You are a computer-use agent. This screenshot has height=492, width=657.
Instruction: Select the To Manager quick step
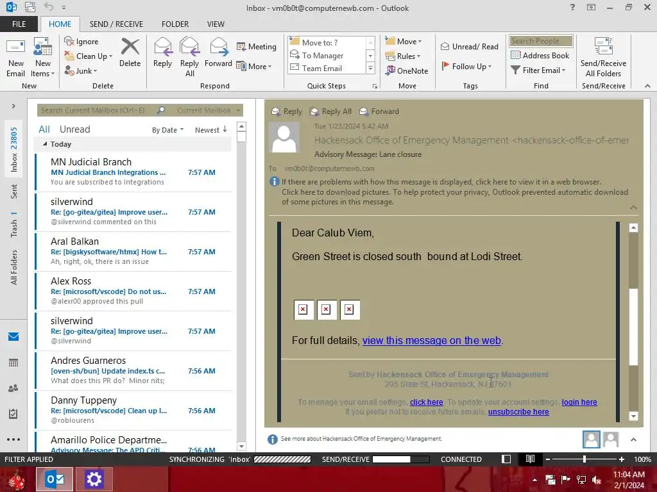coord(323,55)
